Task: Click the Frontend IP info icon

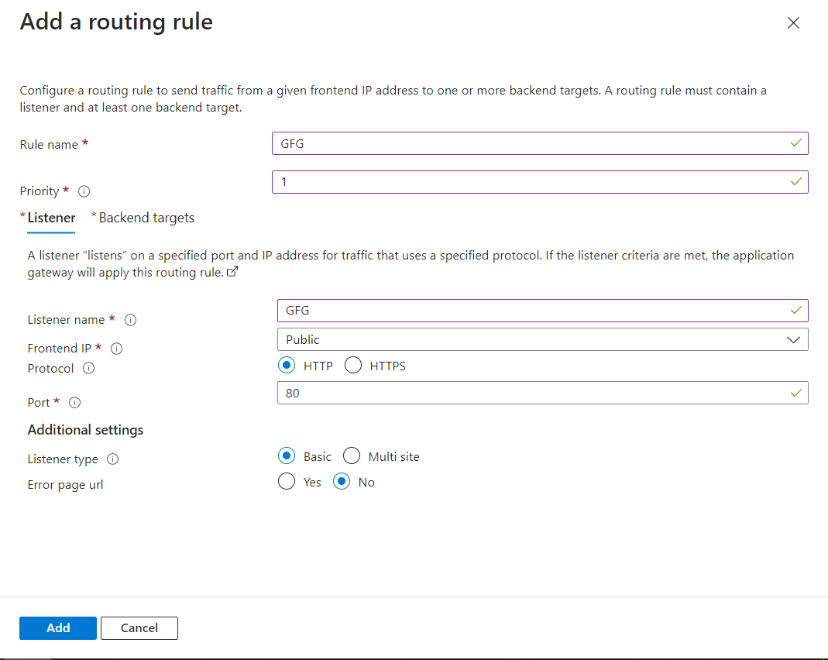Action: click(117, 349)
